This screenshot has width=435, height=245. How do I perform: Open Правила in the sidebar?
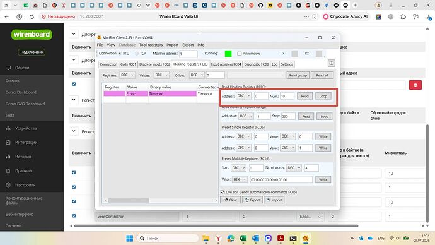click(x=23, y=171)
